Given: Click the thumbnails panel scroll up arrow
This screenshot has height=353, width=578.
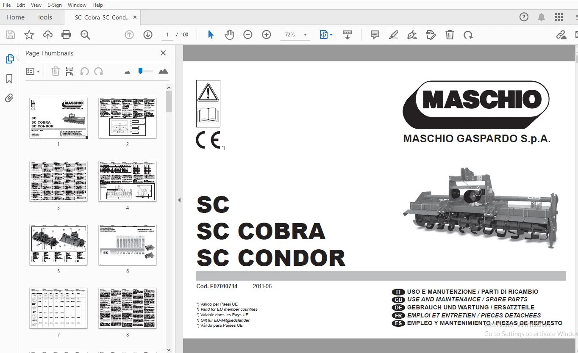Looking at the screenshot, I should [169, 88].
